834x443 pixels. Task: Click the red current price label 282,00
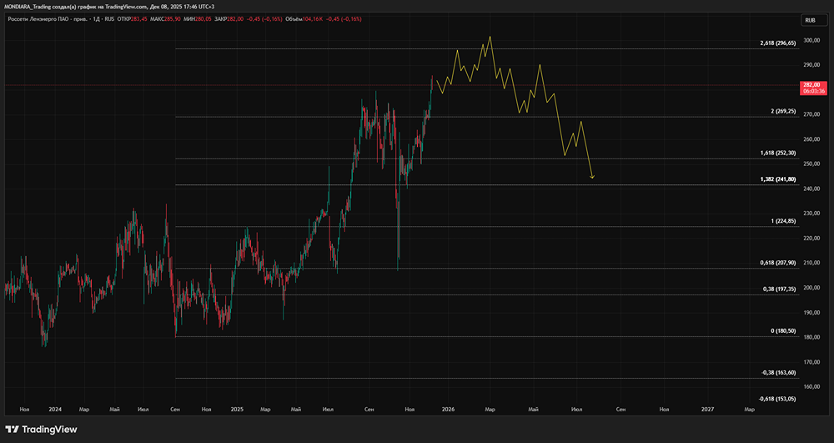[x=811, y=84]
